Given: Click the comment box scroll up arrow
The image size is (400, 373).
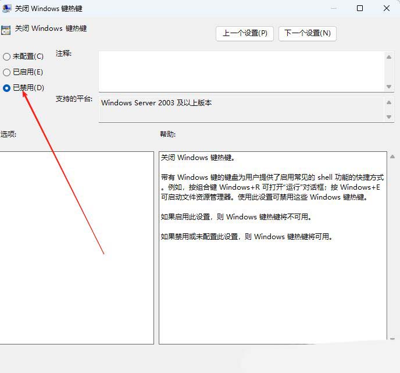Looking at the screenshot, I should coord(389,57).
